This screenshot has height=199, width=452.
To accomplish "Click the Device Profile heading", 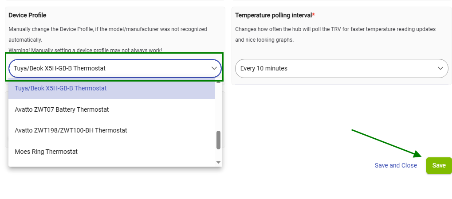I will (x=28, y=15).
